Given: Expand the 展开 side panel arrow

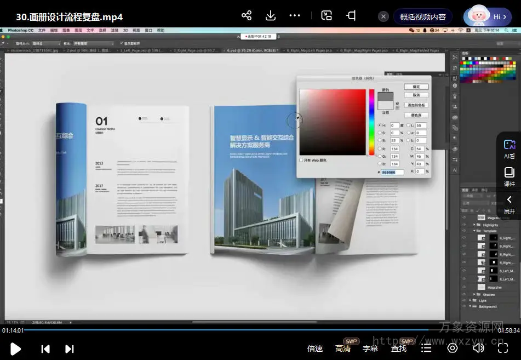Looking at the screenshot, I should tap(509, 204).
